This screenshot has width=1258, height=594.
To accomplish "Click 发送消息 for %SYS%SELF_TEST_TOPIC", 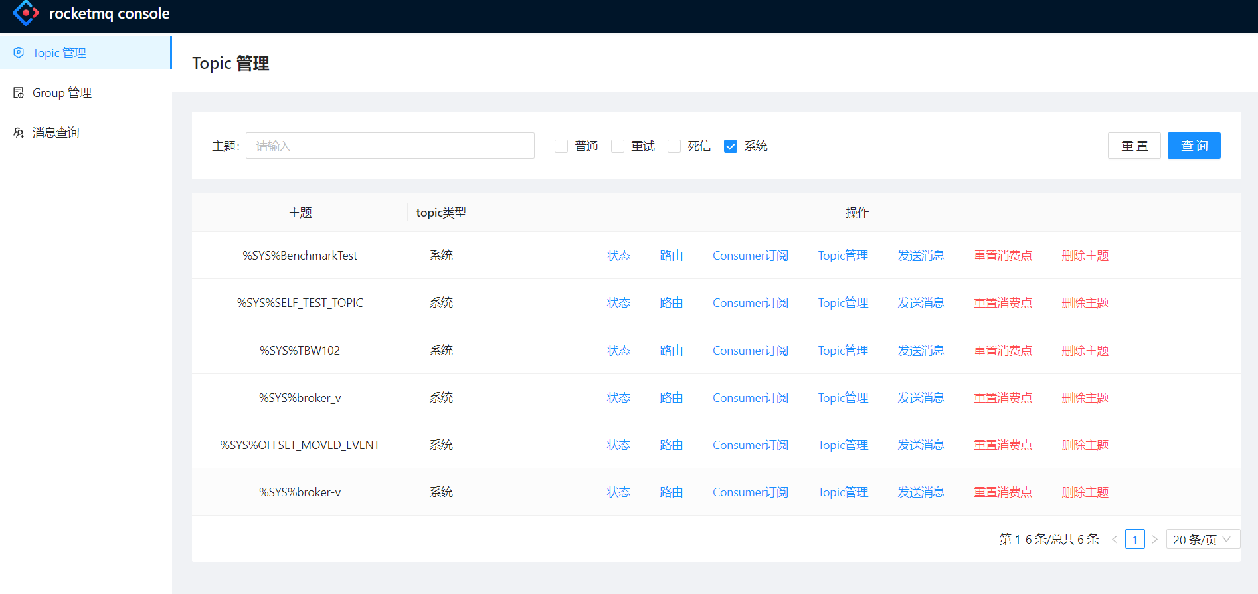I will coord(921,303).
